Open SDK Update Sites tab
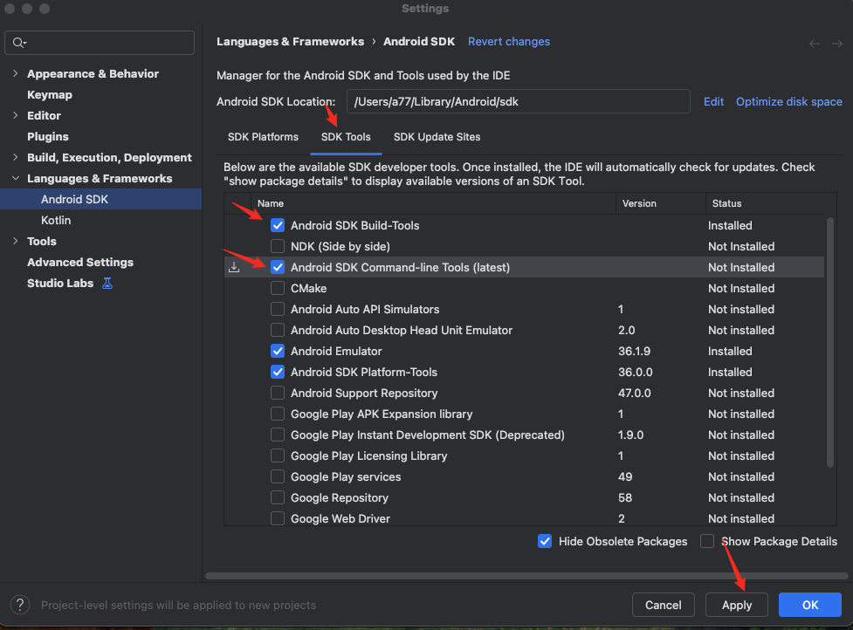 pos(437,137)
